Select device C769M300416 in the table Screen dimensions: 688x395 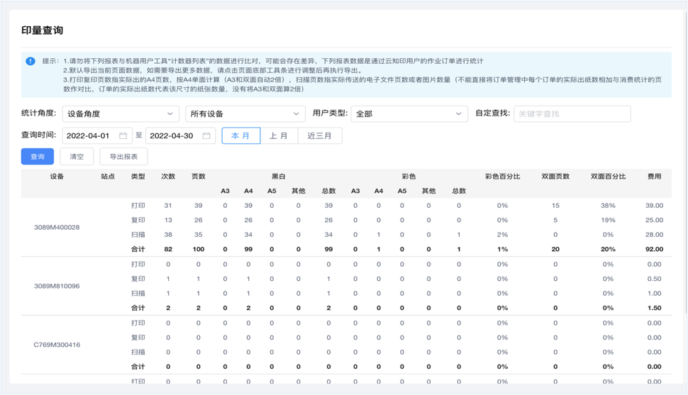57,345
